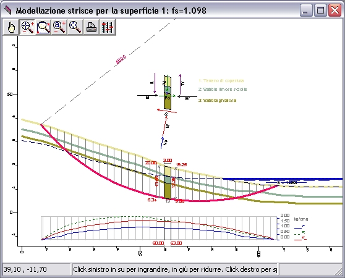Click legend entry '3: Sabbia ghiaiosa'
This screenshot has width=345, height=278.
(218, 101)
